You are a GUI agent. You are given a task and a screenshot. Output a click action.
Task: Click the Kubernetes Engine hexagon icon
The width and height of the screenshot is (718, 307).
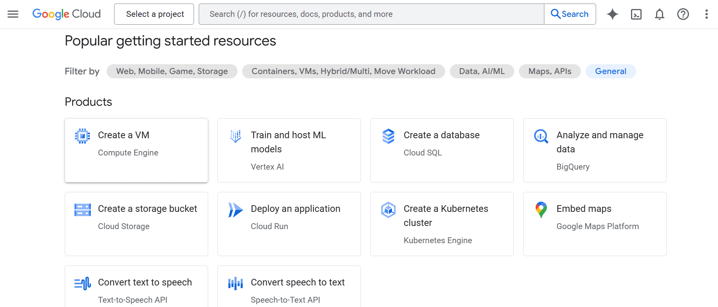388,210
